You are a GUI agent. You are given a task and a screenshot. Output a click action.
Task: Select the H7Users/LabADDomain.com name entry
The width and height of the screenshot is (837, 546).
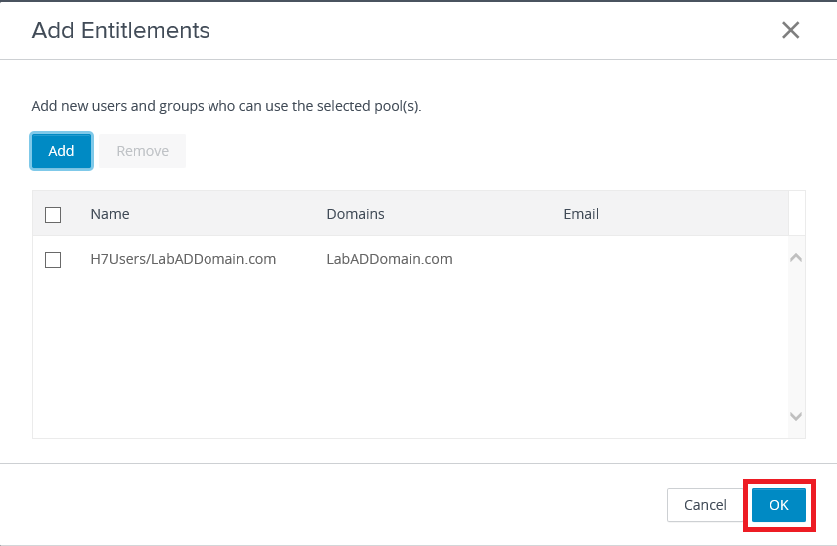[183, 259]
